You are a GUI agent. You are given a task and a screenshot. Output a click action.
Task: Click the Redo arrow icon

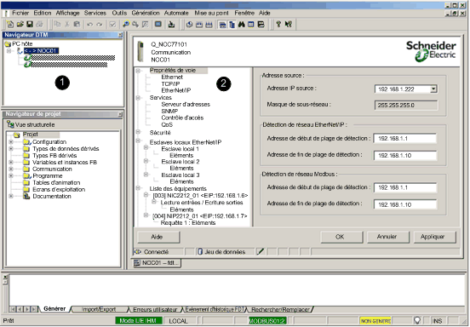[100, 25]
